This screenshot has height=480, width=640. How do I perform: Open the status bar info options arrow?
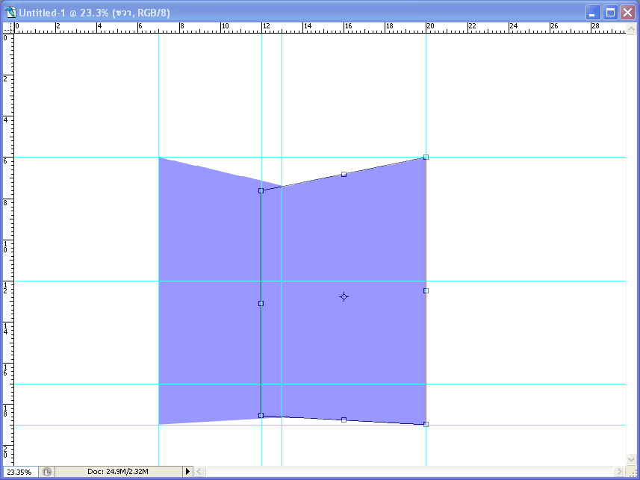(x=187, y=472)
